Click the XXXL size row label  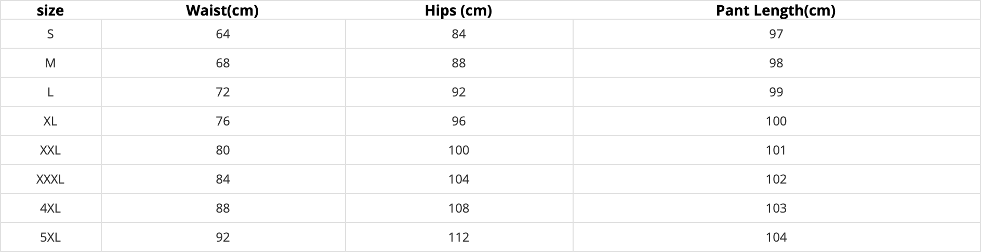[x=50, y=179]
